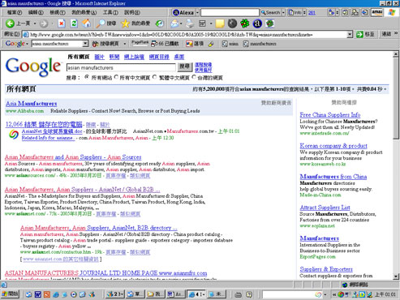The image size is (400, 300).
Task: Open 'Manufacturers from China' ad link
Action: coord(333,177)
